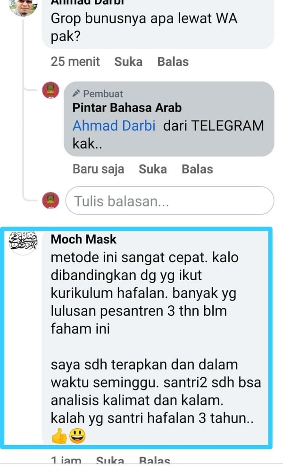Open Pintar Bahasa Arab avatar beside reply
Viewport: 283px width, 466px height.
51,90
